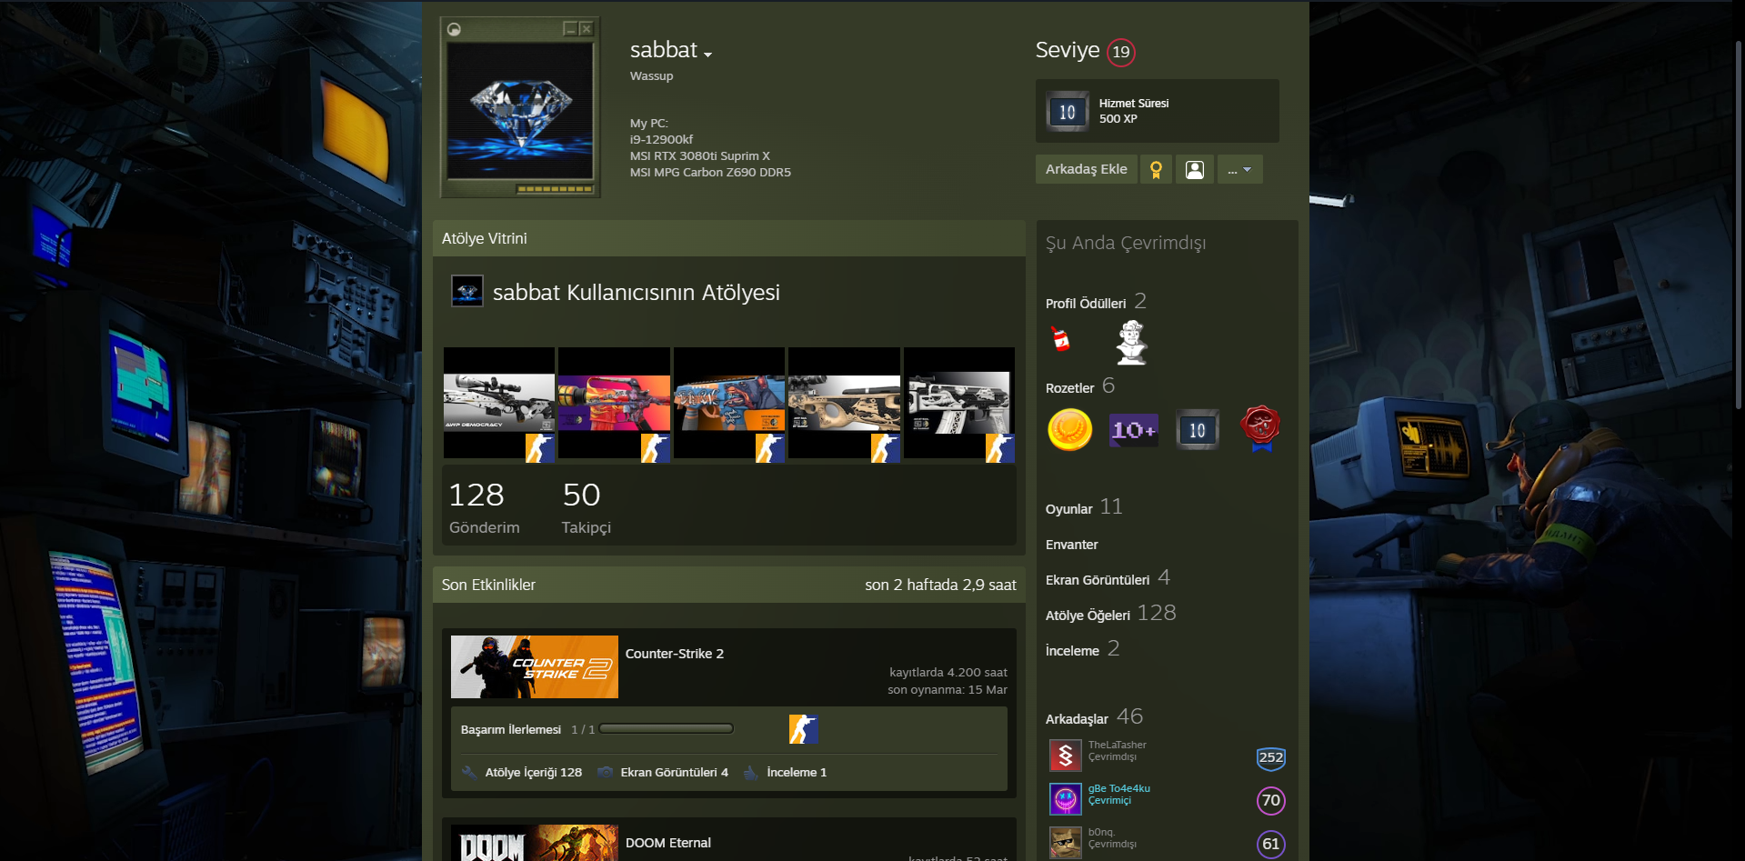1745x861 pixels.
Task: Open the İnceleme 1 activity link
Action: tap(797, 773)
